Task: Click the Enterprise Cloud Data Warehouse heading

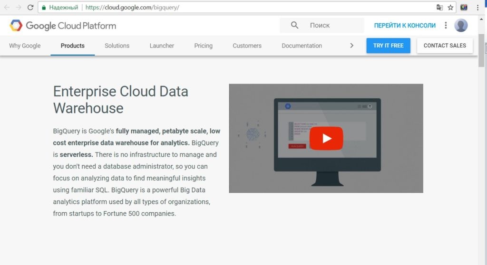Action: tap(120, 100)
